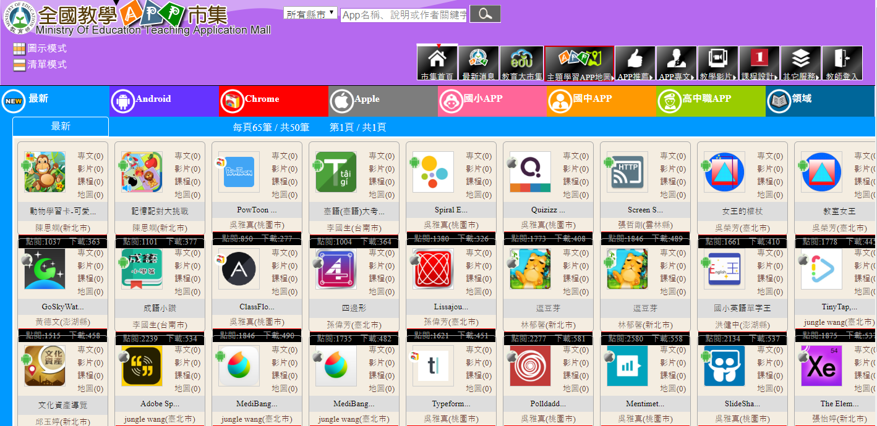877x426 pixels.
Task: Expand APP推薦 thumbs-up menu
Action: (x=635, y=64)
